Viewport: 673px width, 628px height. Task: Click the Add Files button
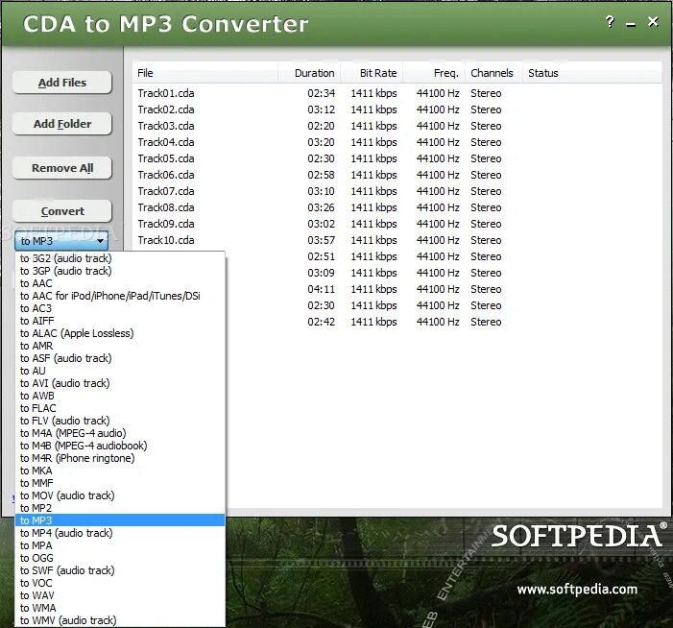[62, 83]
